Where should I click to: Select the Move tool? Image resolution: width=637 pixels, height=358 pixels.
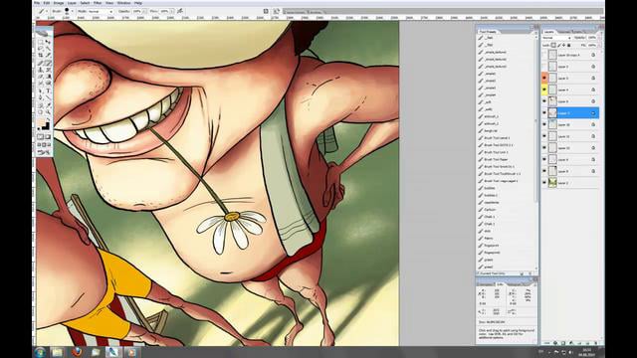[49, 42]
